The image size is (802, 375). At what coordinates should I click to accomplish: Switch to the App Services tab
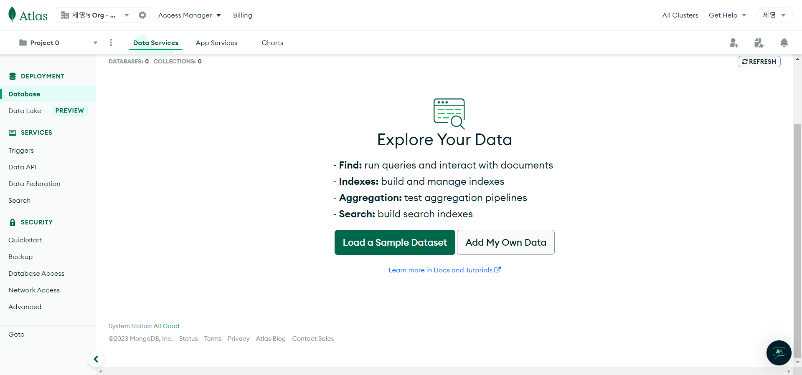(x=216, y=43)
